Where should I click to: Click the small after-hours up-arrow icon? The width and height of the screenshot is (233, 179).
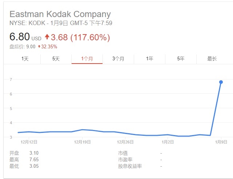pyautogui.click(x=39, y=46)
